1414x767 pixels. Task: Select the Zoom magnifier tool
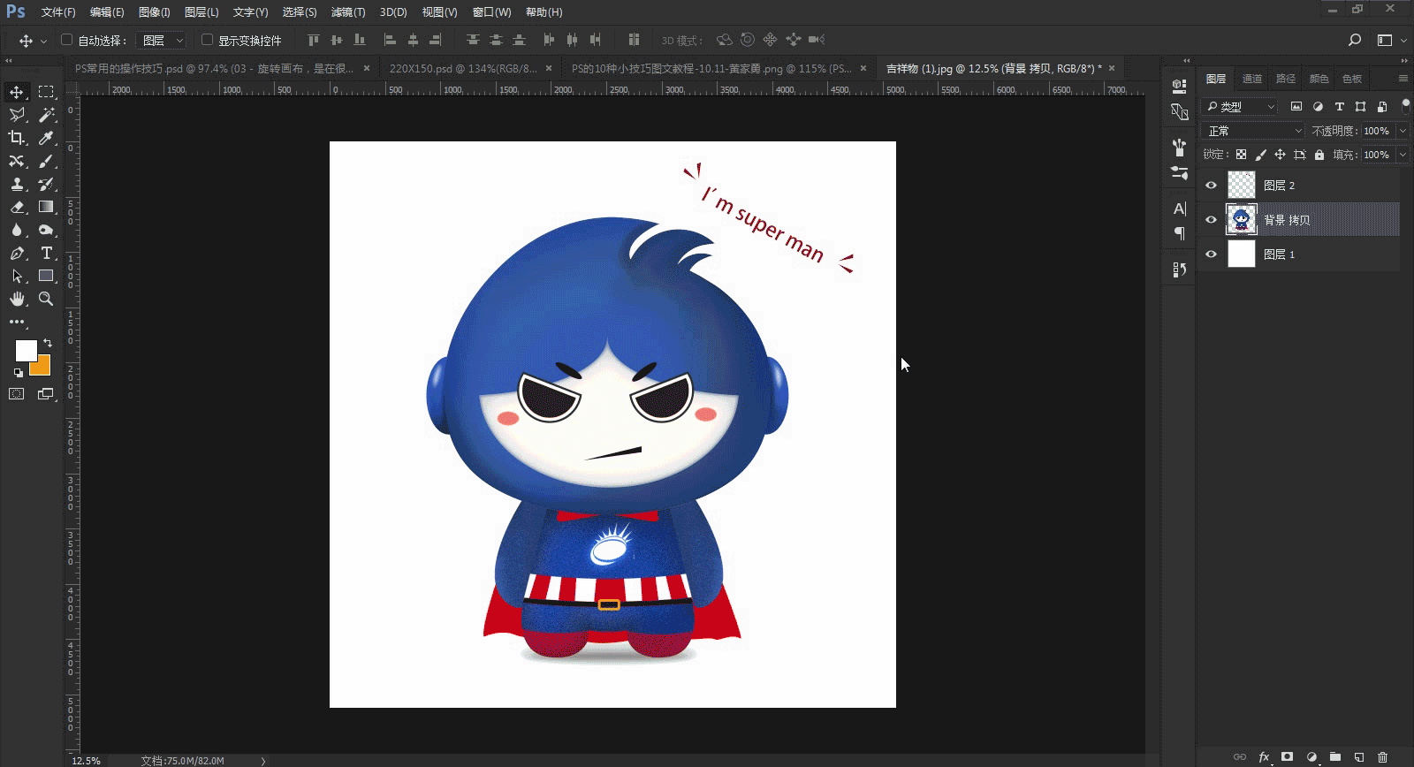pyautogui.click(x=46, y=299)
